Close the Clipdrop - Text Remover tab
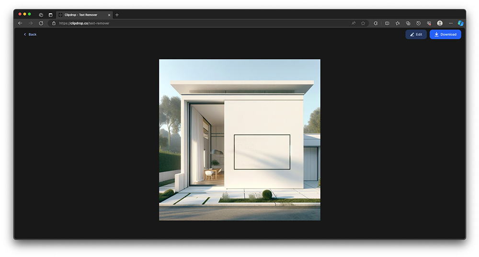 pos(109,15)
